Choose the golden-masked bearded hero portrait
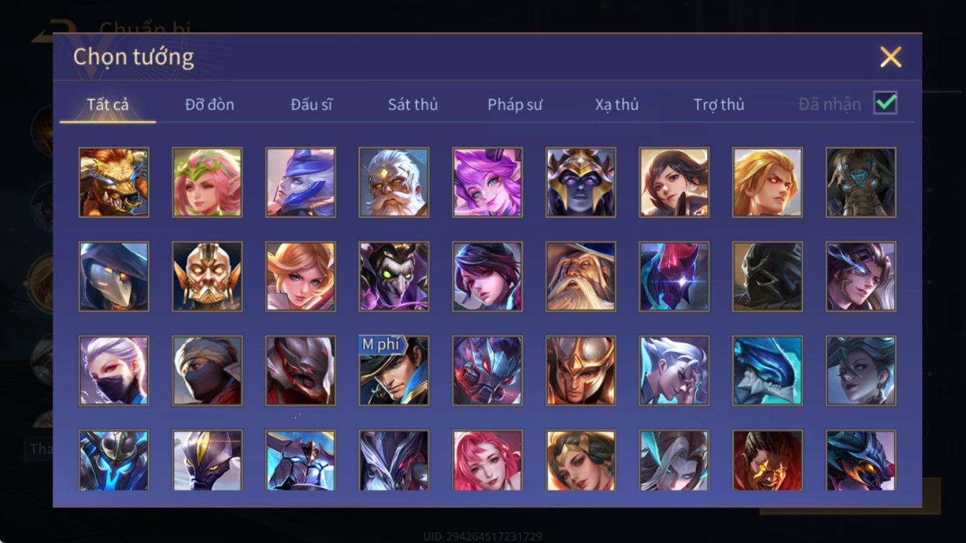 [x=207, y=277]
